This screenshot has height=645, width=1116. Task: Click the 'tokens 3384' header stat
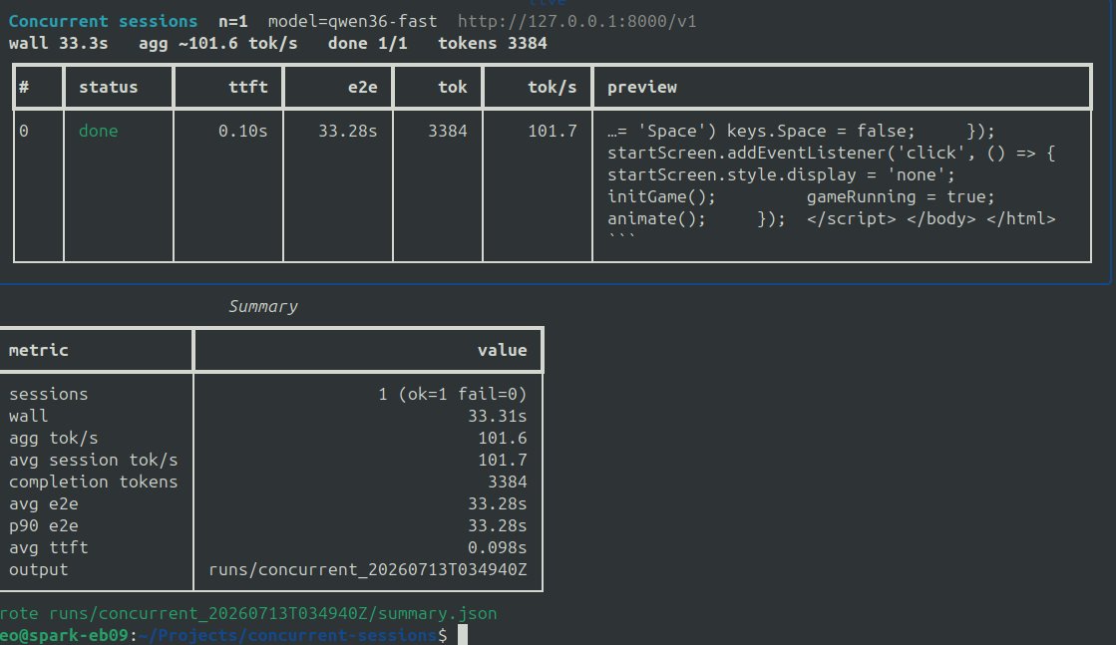(493, 44)
